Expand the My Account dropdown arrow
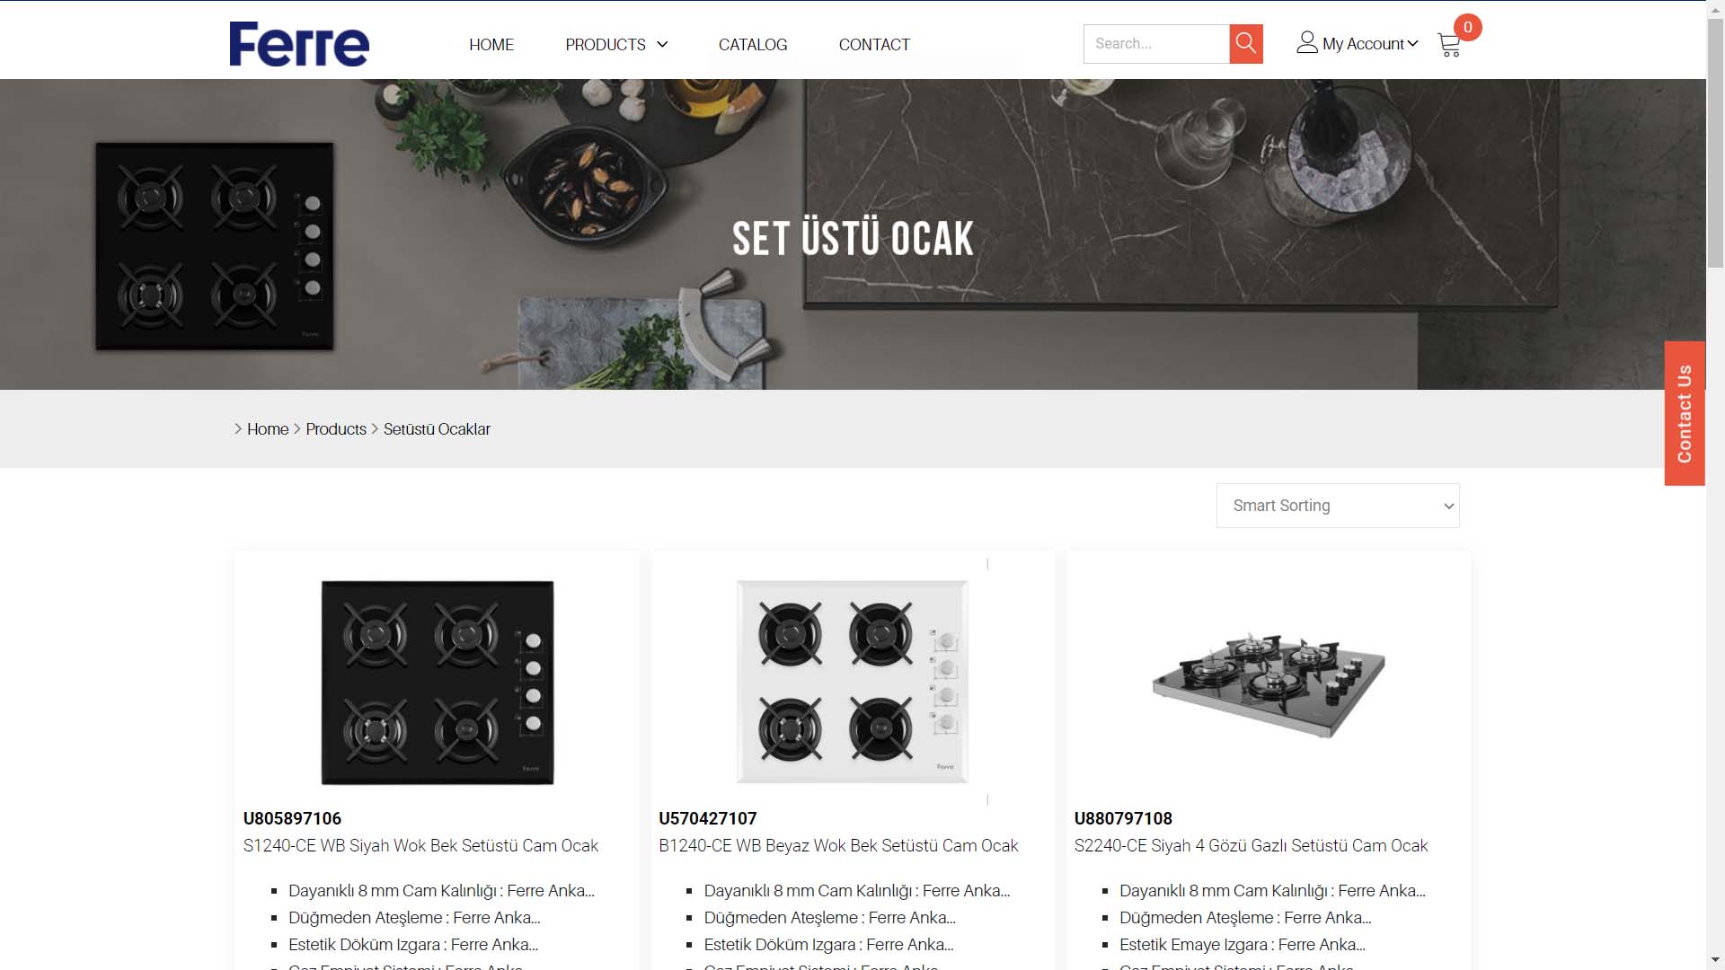Screen dimensions: 1725x970 [x=1413, y=43]
